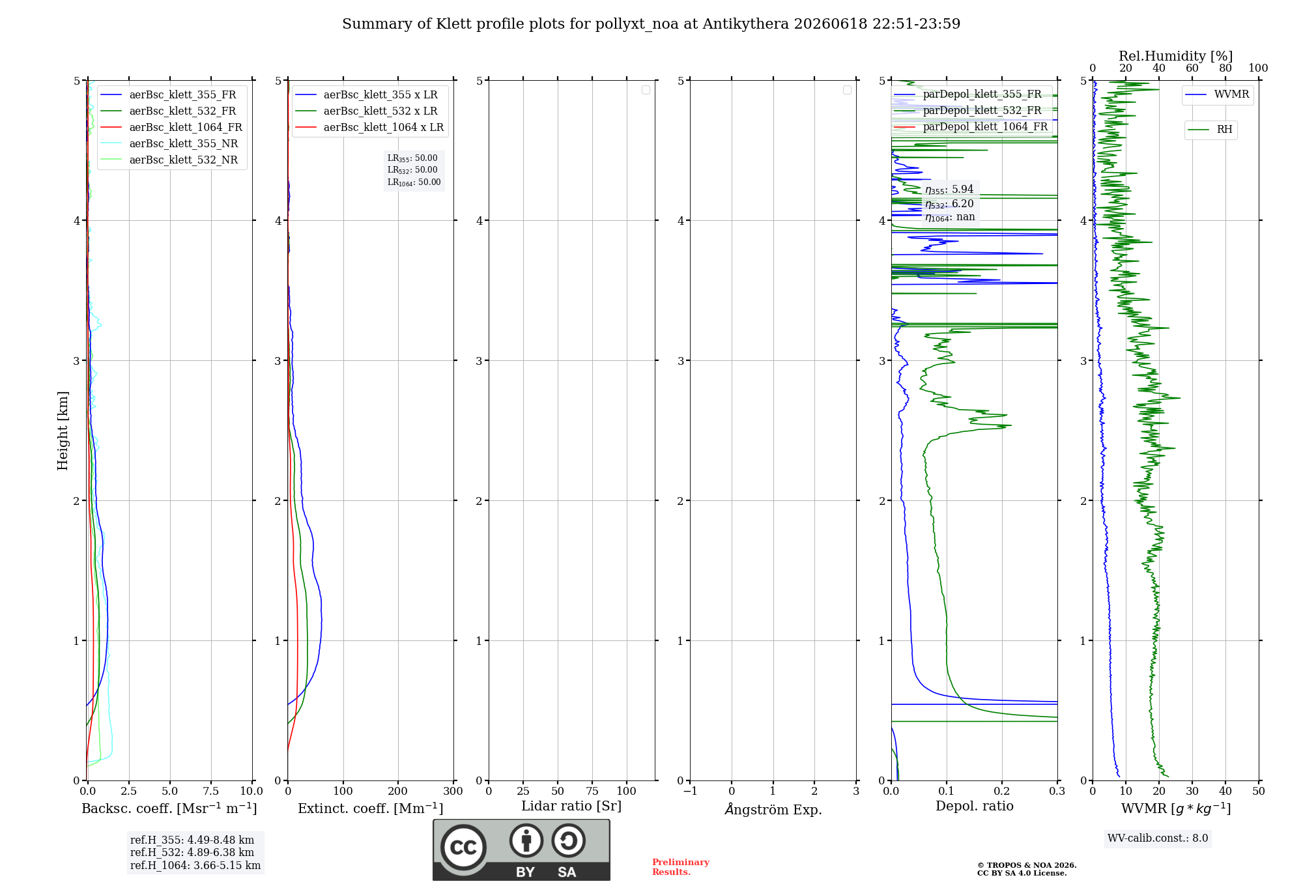
Task: Click the Preliminary Results red notice
Action: coord(681,867)
